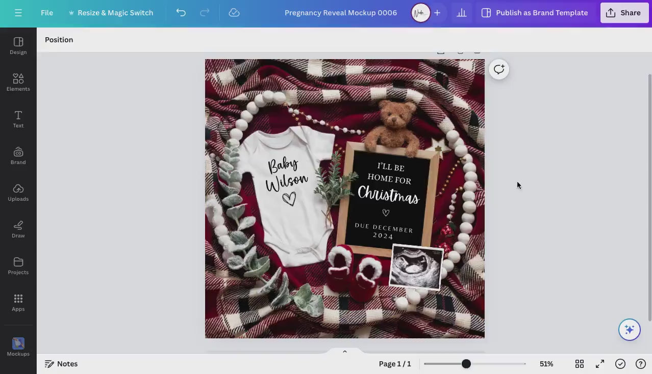This screenshot has width=652, height=374.
Task: Click the Undo arrow icon
Action: (x=181, y=13)
